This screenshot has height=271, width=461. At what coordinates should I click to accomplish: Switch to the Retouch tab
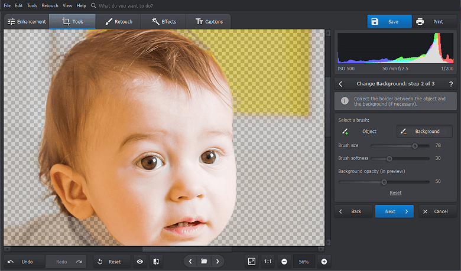click(119, 22)
